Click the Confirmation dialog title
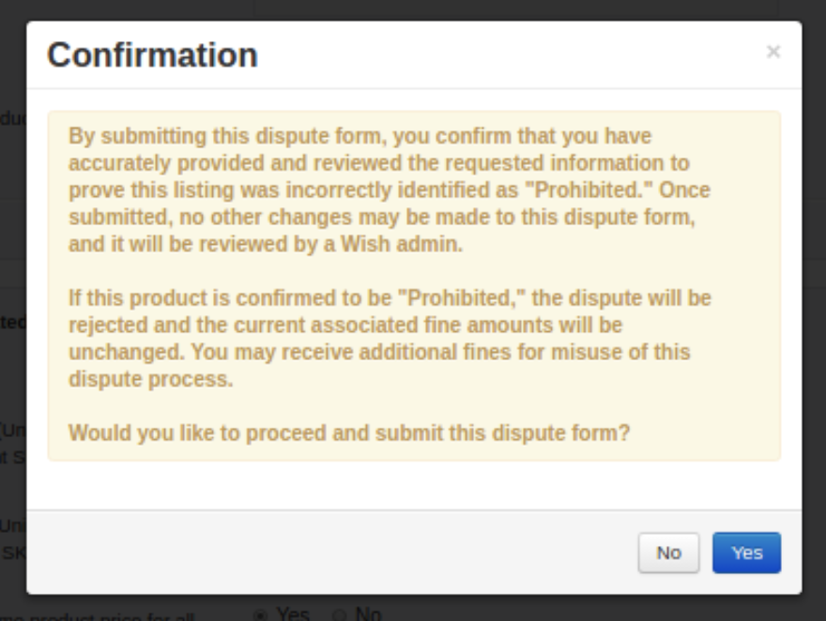This screenshot has height=621, width=826. click(152, 55)
